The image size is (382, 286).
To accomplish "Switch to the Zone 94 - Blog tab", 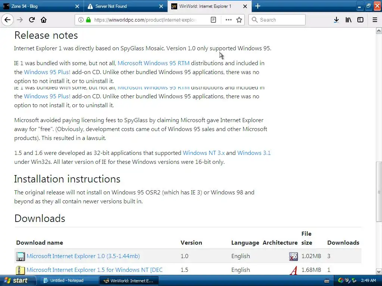I will click(x=42, y=6).
